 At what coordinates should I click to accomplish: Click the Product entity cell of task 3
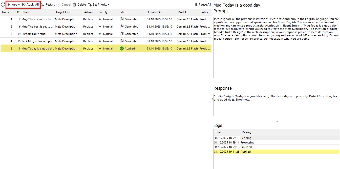click(205, 34)
